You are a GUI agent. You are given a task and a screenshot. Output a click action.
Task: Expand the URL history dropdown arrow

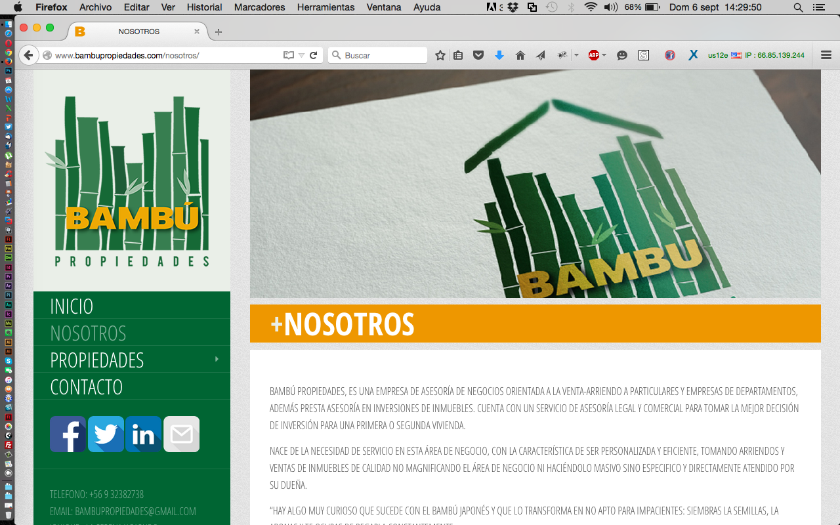(301, 55)
